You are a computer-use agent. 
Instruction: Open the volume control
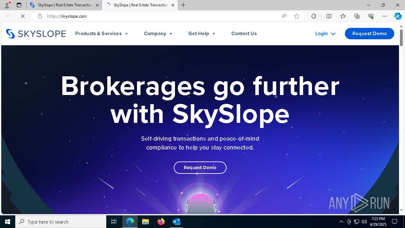(x=364, y=222)
